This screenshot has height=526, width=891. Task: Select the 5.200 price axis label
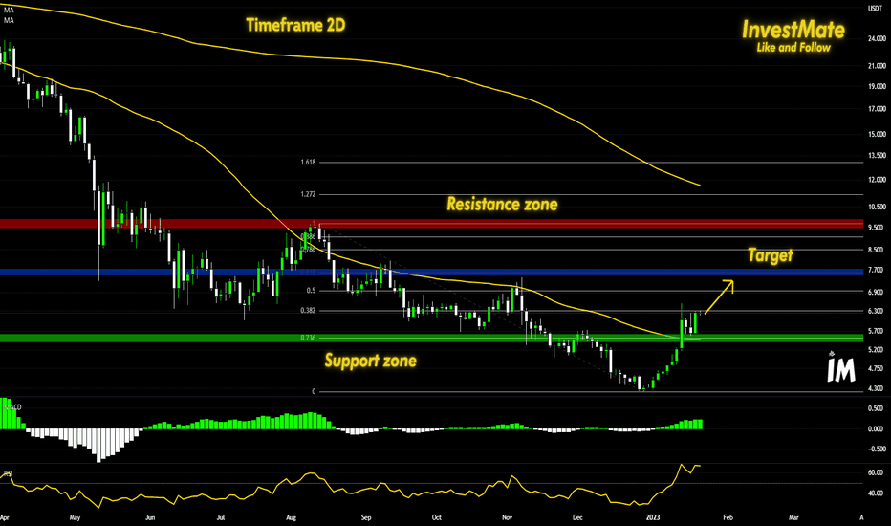pyautogui.click(x=876, y=350)
